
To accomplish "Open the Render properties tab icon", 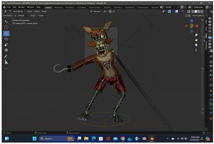I will click(211, 62).
